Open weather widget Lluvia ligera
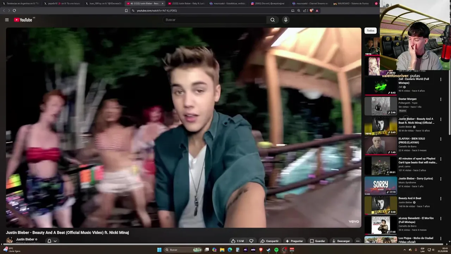Screen dimensions: 451x254 pos(11,250)
